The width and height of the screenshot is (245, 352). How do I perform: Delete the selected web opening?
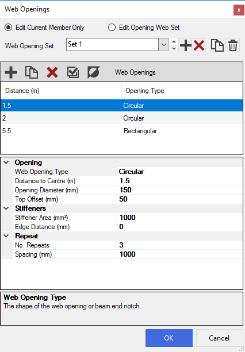52,72
